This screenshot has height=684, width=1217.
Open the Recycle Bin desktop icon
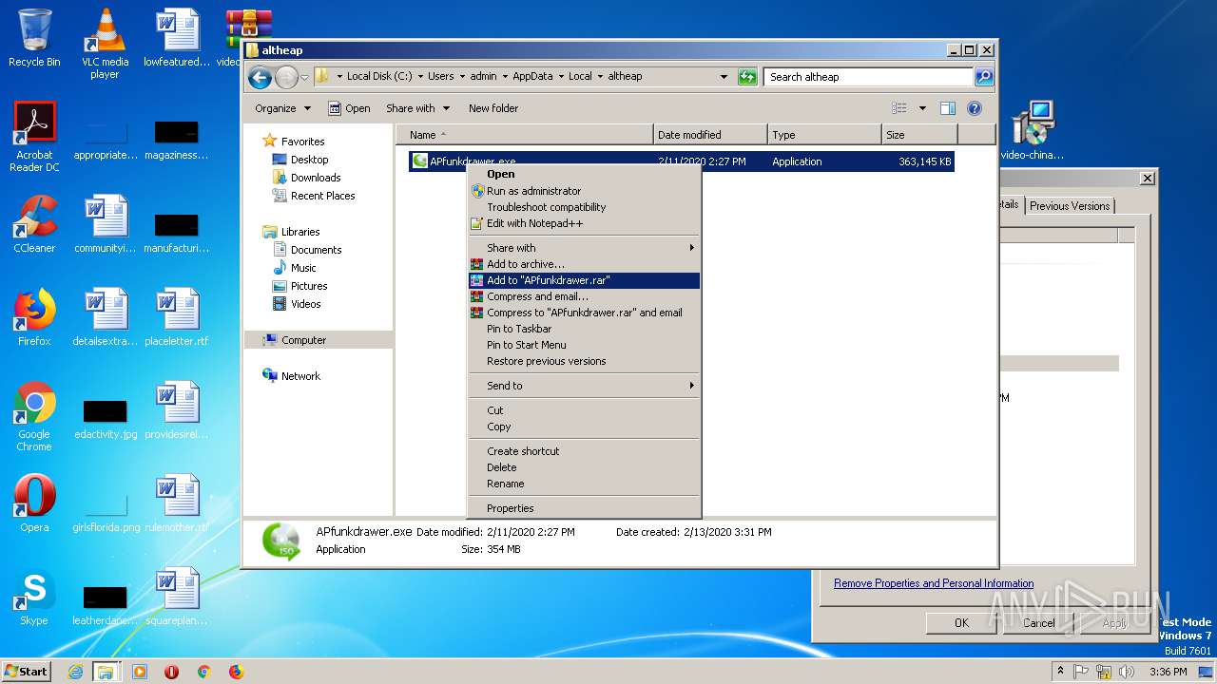point(34,38)
